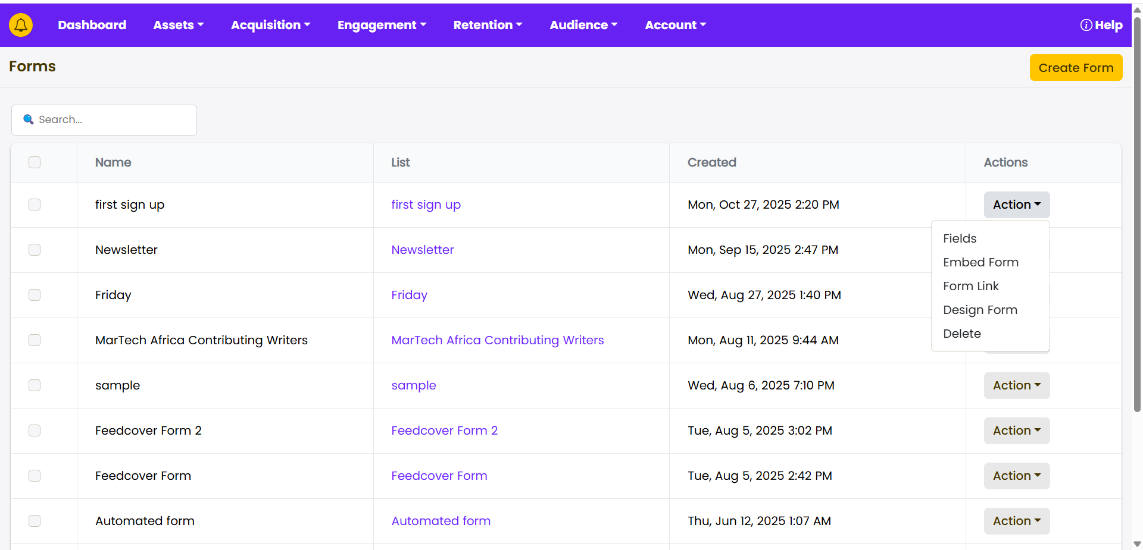The image size is (1143, 550).
Task: Click the yellow bell logo icon
Action: [x=21, y=25]
